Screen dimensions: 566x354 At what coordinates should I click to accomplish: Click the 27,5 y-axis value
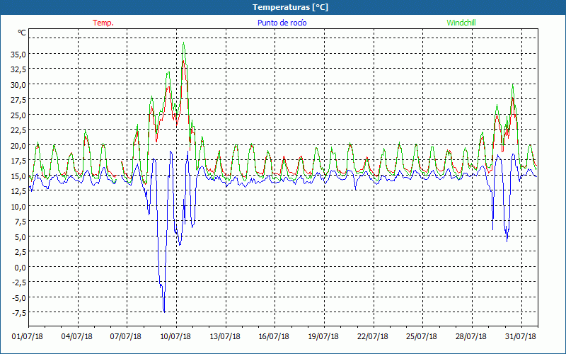[18, 100]
